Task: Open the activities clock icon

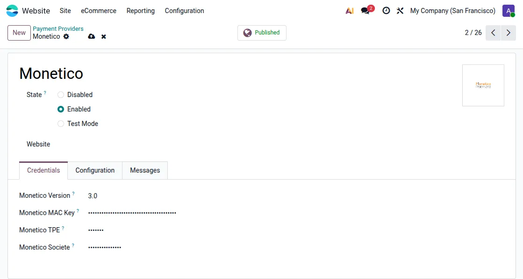Action: click(386, 11)
